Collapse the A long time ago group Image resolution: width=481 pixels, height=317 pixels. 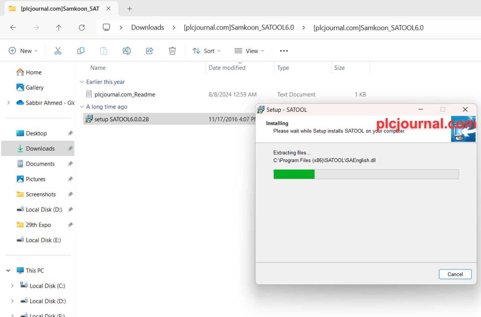[82, 107]
